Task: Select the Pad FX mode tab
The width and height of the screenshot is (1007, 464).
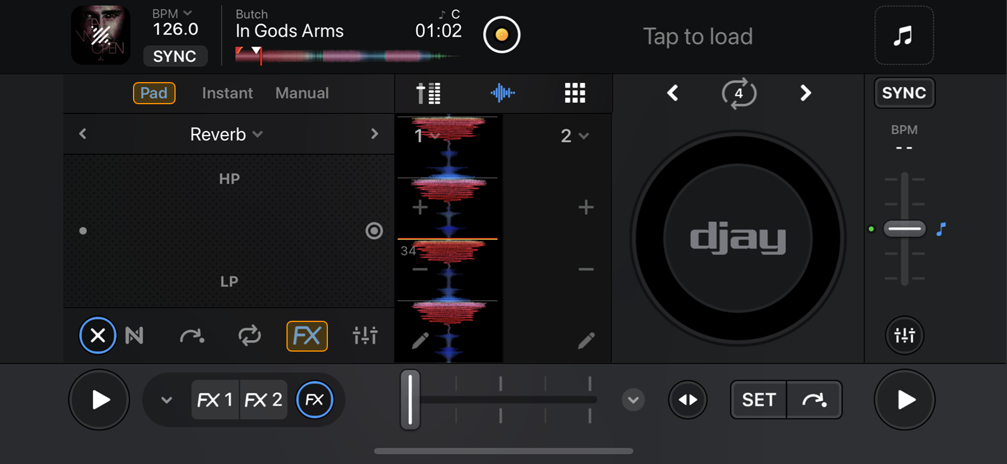Action: click(154, 93)
